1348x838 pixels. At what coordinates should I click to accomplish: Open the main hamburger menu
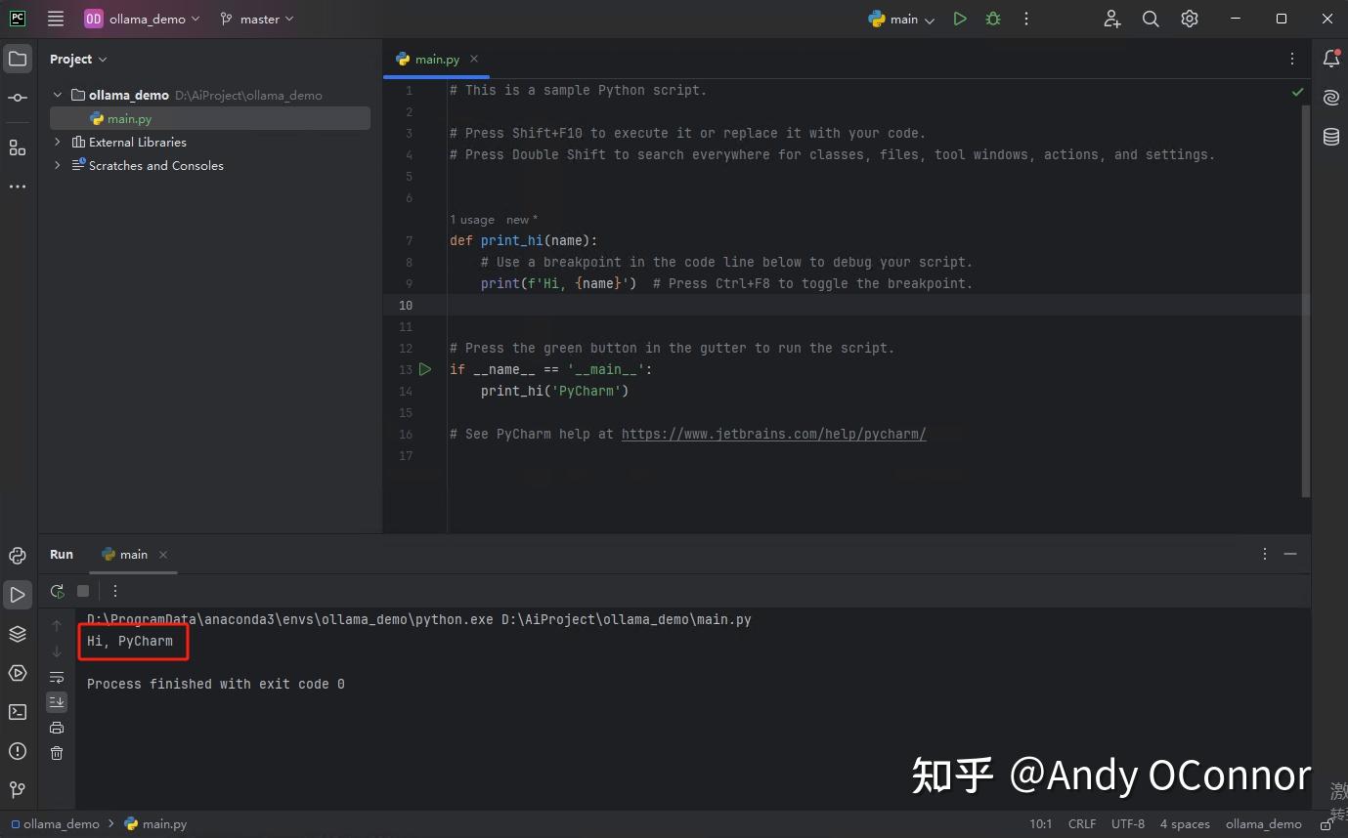[x=55, y=19]
